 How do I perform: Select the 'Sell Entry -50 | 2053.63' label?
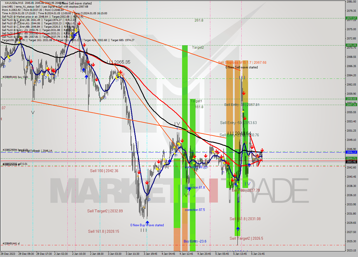(238, 123)
